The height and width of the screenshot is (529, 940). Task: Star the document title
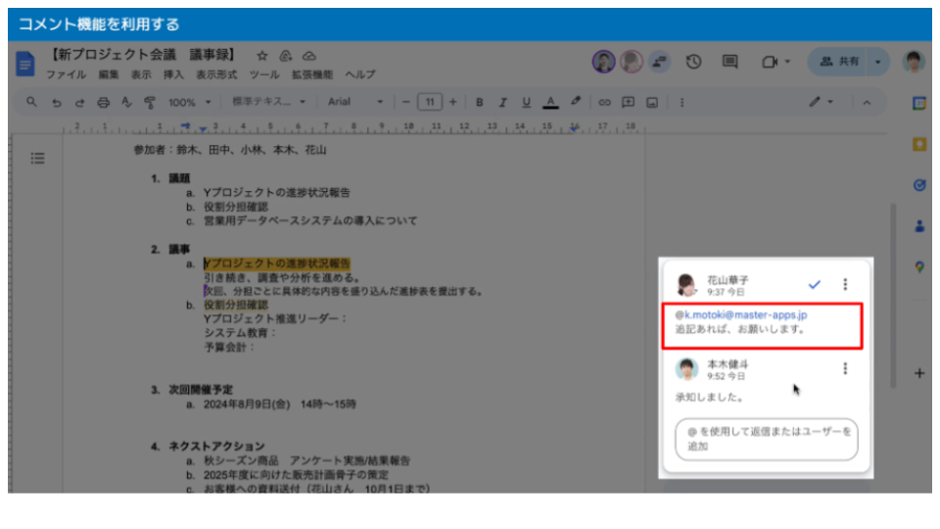pyautogui.click(x=262, y=56)
